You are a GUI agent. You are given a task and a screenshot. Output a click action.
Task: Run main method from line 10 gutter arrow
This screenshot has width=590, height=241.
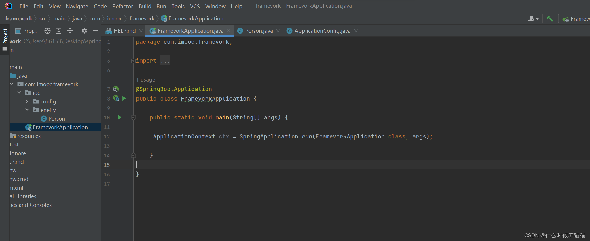[x=119, y=117]
